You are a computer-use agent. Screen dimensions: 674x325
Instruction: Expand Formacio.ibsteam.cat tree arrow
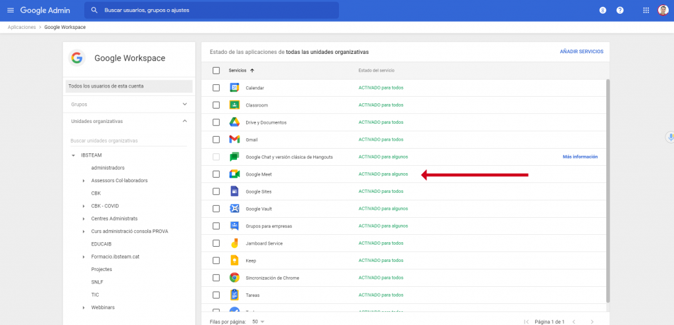coord(84,257)
